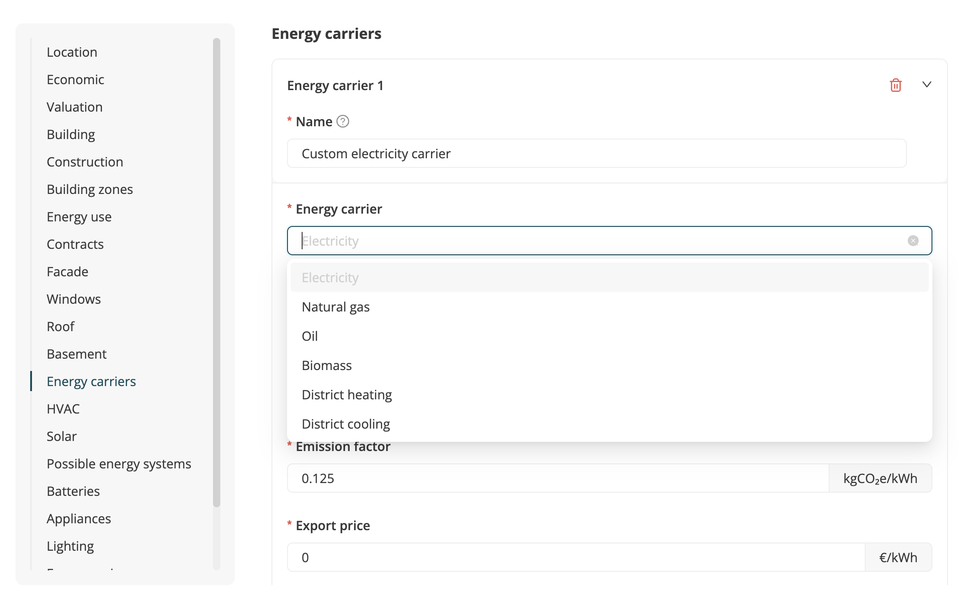
Task: Navigate to Building zones section
Action: click(x=90, y=189)
